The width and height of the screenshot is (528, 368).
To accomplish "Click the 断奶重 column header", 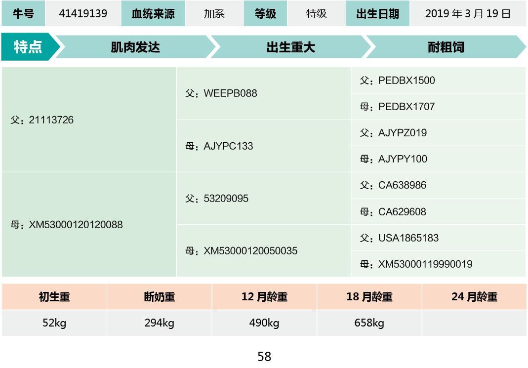I will pyautogui.click(x=159, y=297).
